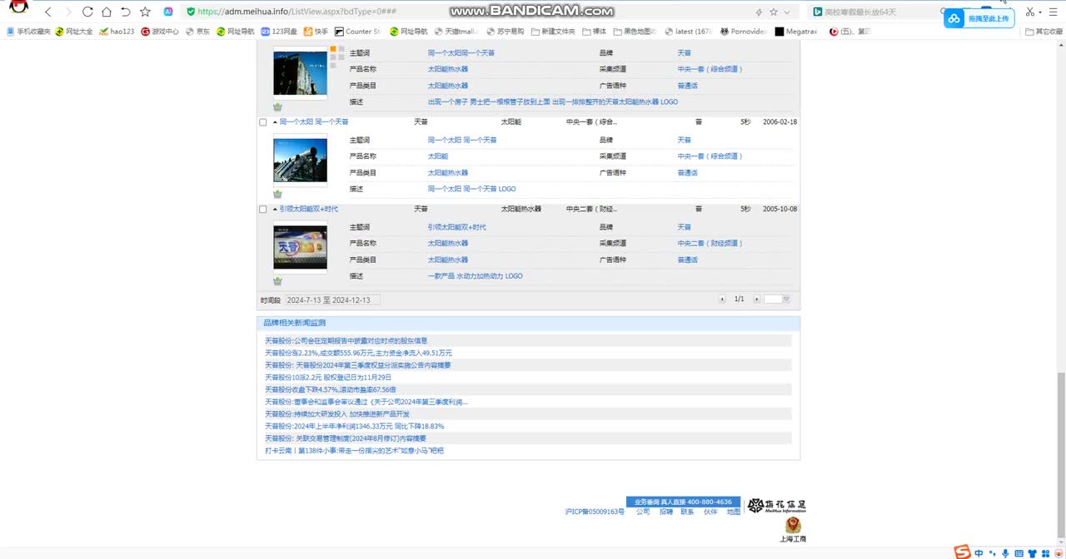This screenshot has width=1066, height=559.
Task: Open the 游戏中心 bookmark
Action: pos(161,32)
